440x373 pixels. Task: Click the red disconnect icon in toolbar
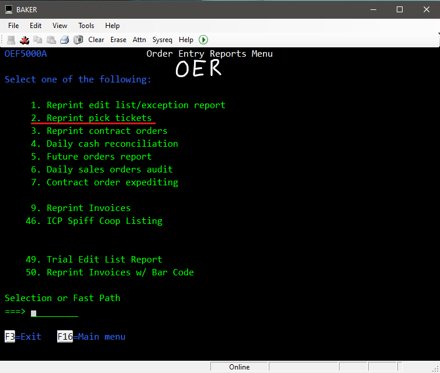pos(25,40)
